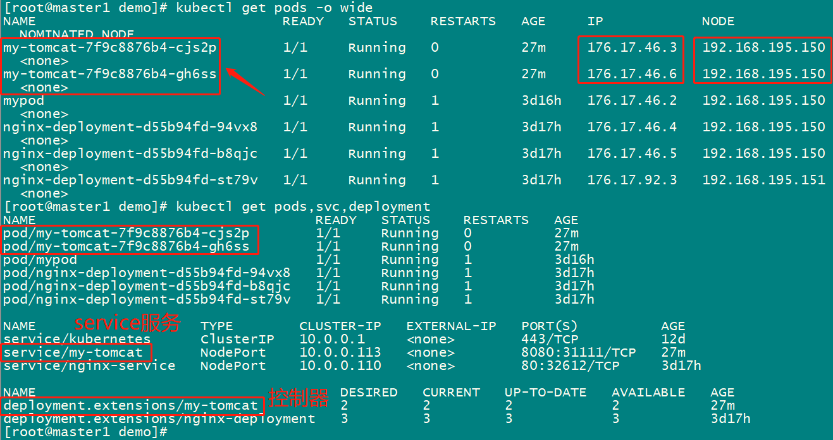
Task: Click the CLUSTER-IP column header
Action: click(340, 326)
